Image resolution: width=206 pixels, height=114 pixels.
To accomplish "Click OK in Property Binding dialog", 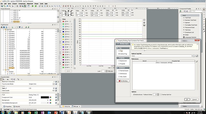I will (187, 99).
